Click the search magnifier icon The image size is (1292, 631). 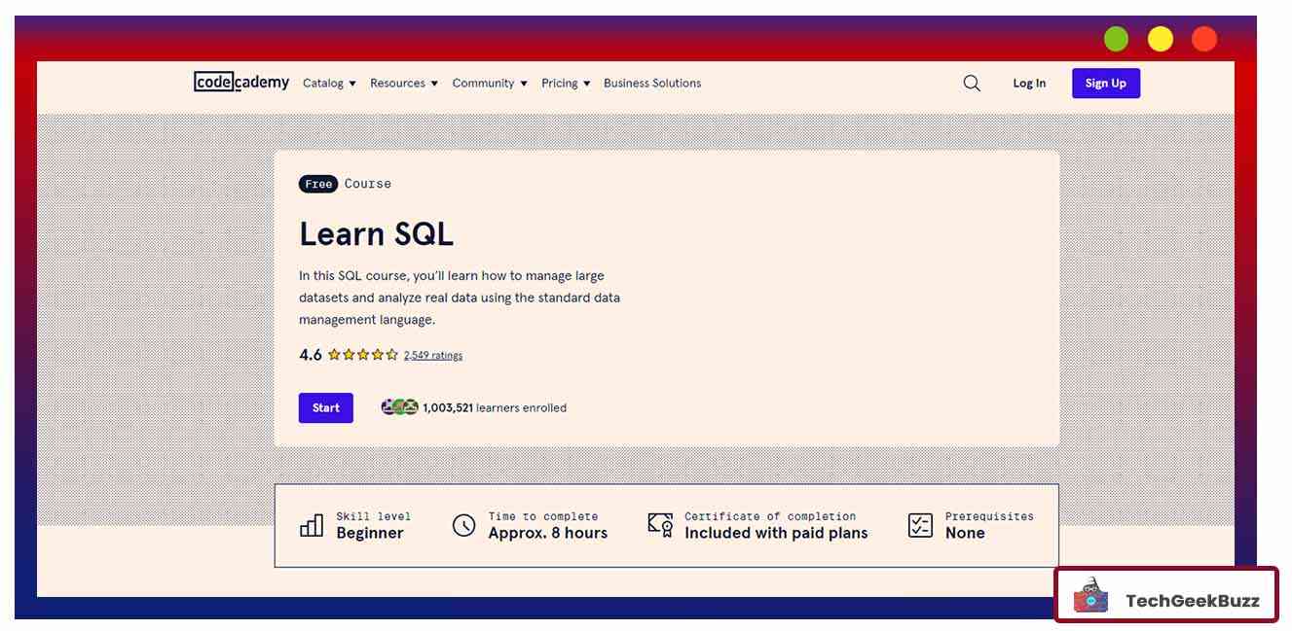coord(971,82)
